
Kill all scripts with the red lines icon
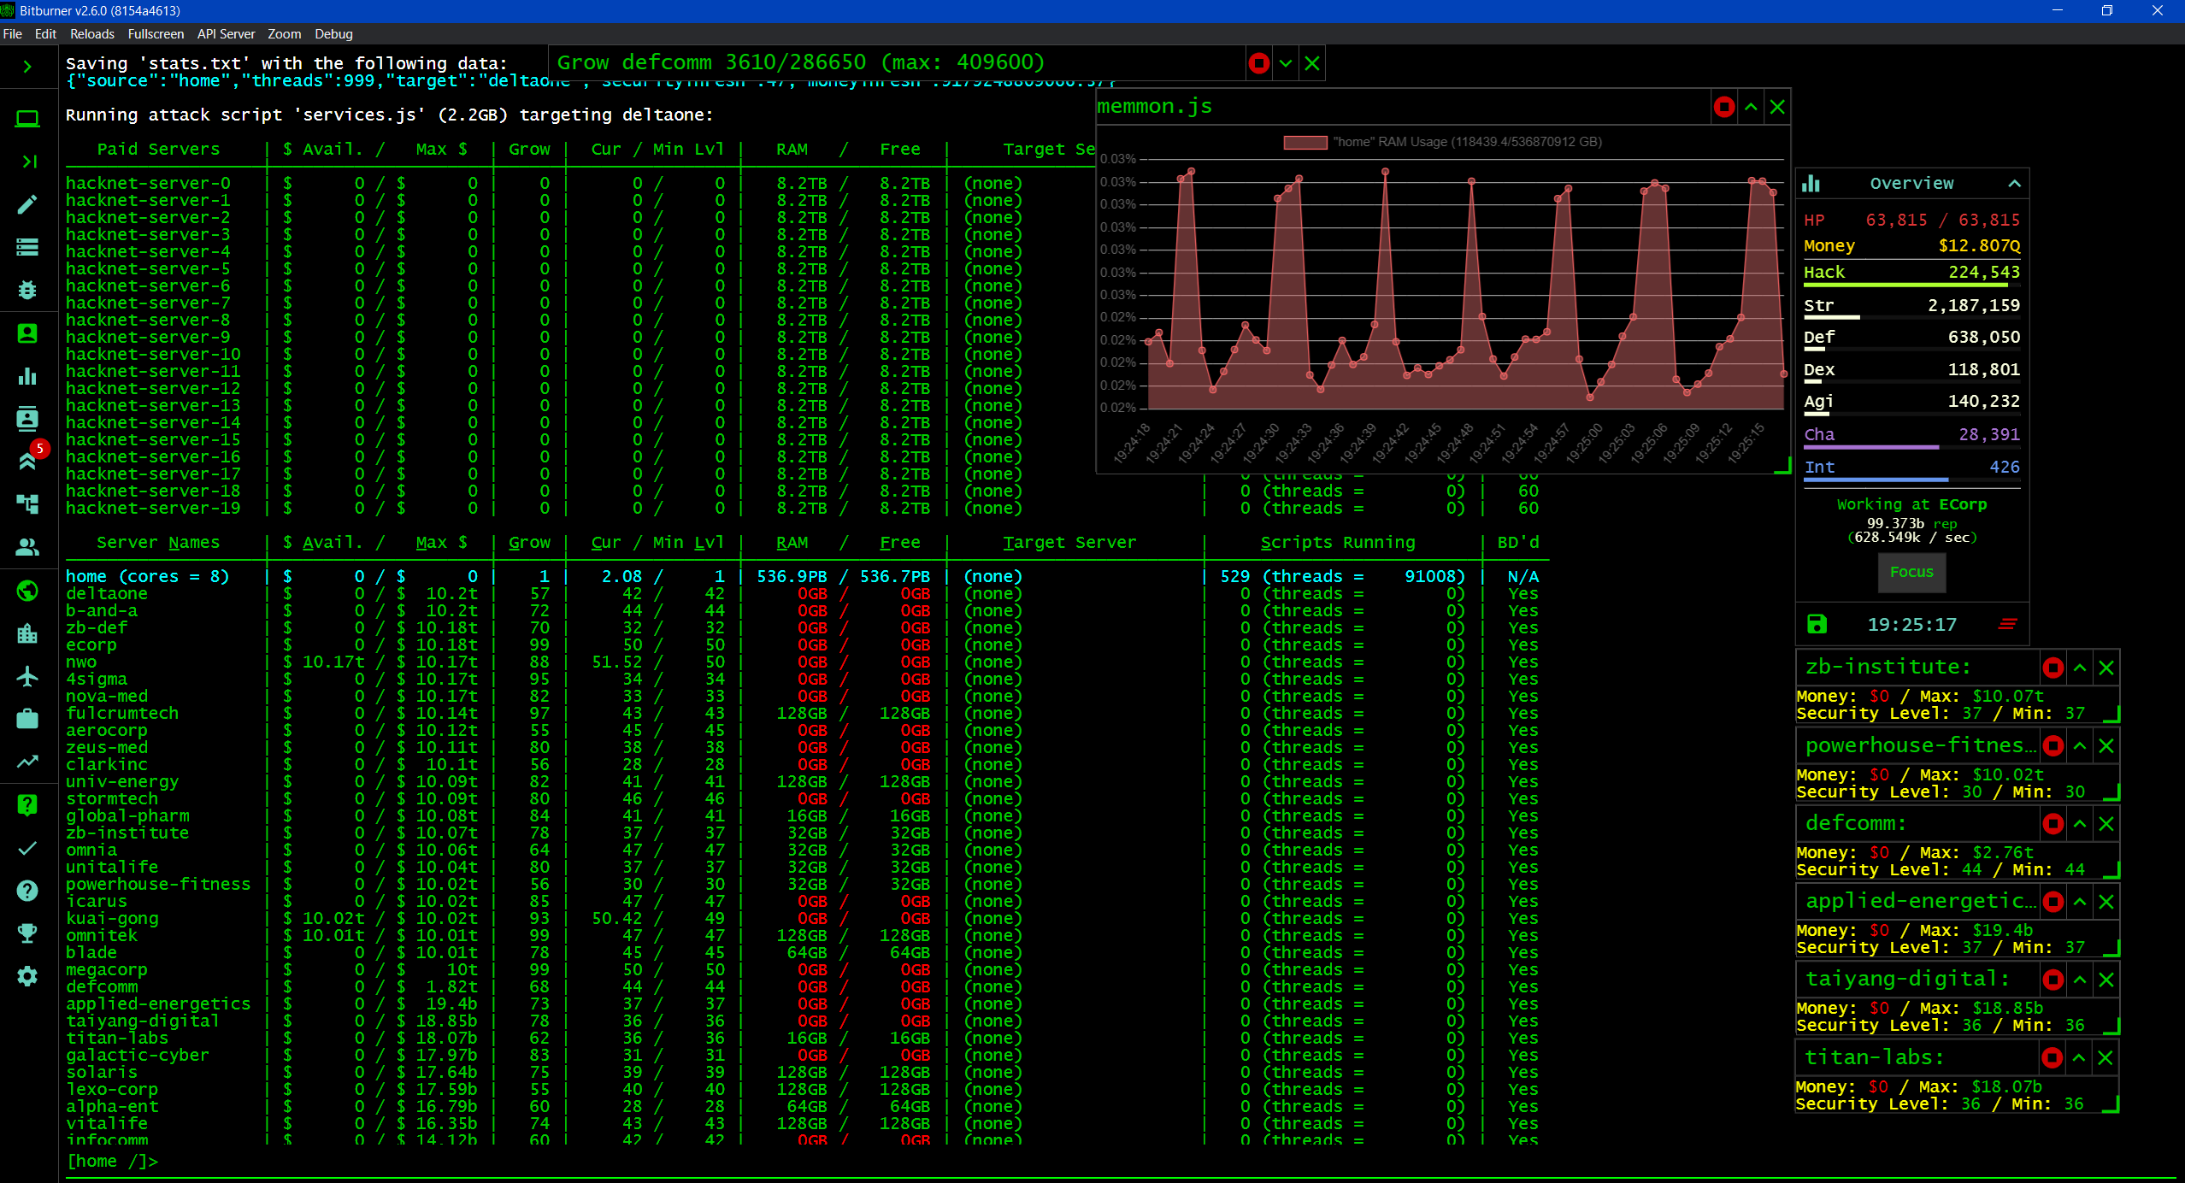coord(2009,624)
